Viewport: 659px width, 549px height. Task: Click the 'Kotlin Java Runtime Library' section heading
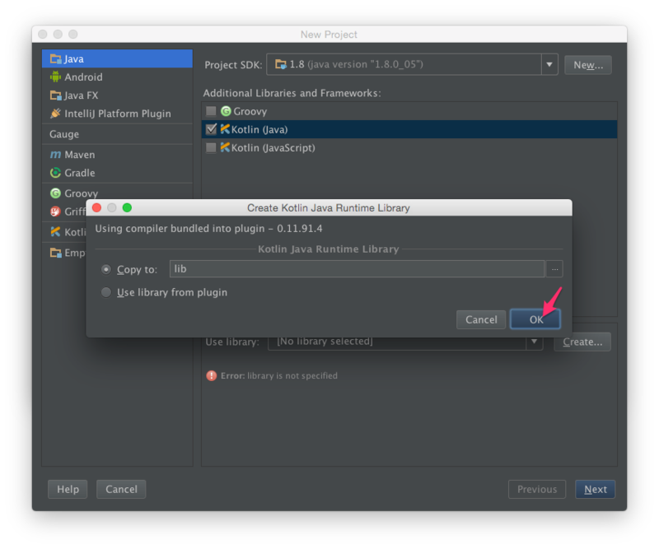(328, 249)
